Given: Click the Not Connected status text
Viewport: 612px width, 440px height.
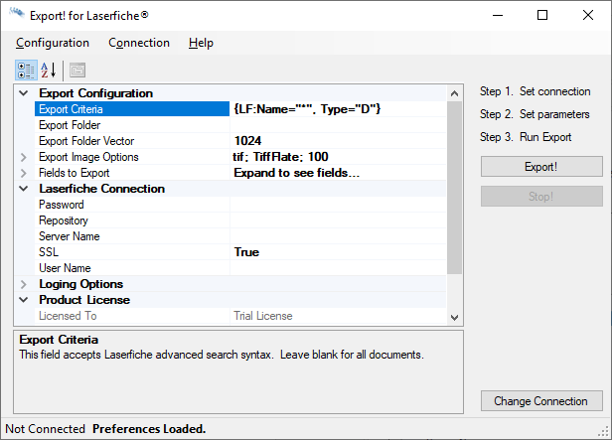Looking at the screenshot, I should point(46,429).
